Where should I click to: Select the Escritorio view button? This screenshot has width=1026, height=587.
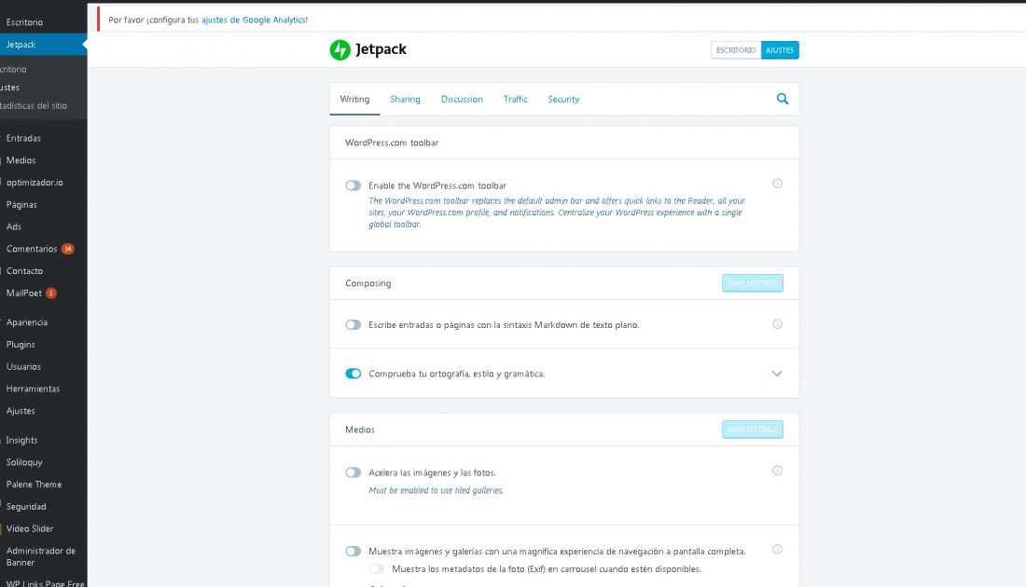coord(736,50)
